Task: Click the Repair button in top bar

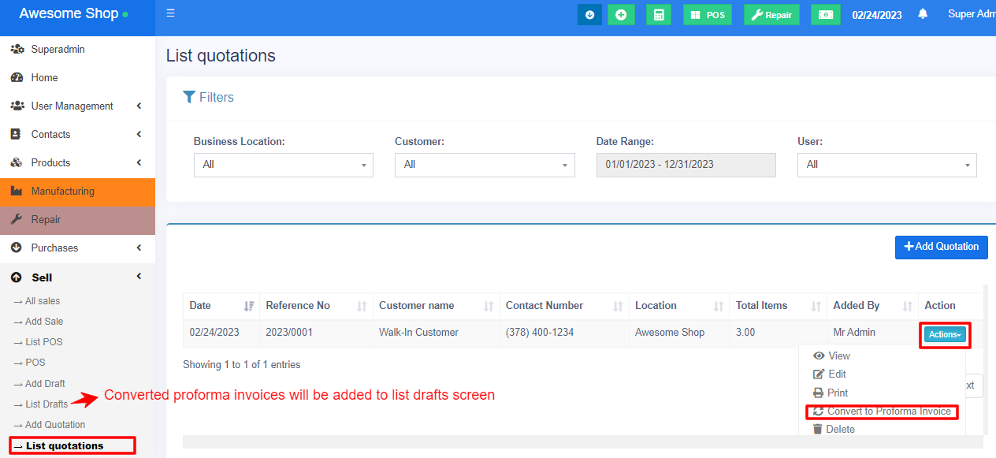Action: 771,15
